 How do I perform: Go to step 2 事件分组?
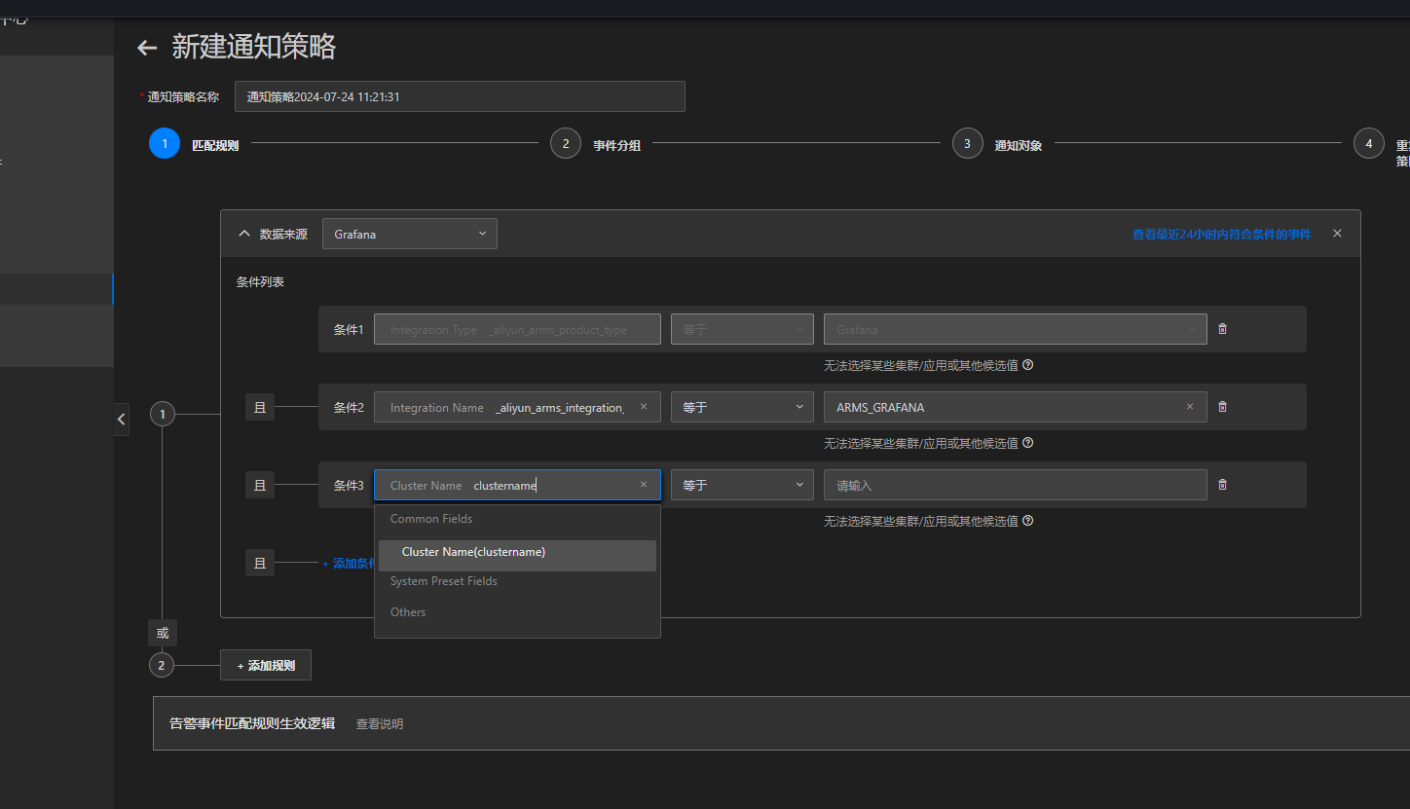(x=566, y=143)
